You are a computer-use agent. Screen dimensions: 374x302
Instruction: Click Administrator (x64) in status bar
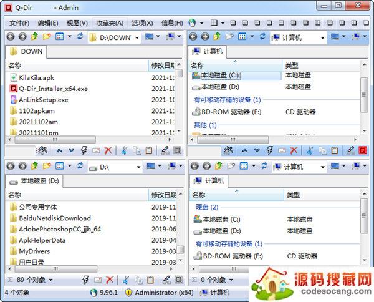tap(160, 293)
